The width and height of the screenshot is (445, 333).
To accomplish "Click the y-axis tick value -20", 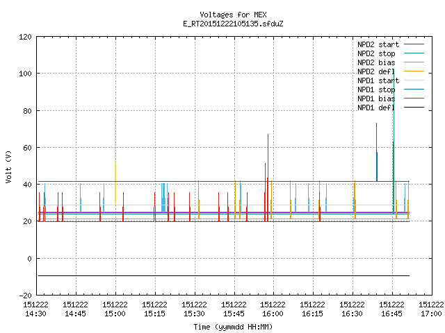I will (25, 296).
